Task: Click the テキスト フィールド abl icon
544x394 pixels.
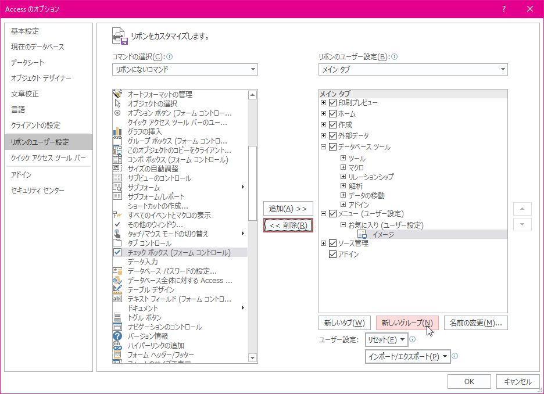Action: click(x=117, y=299)
